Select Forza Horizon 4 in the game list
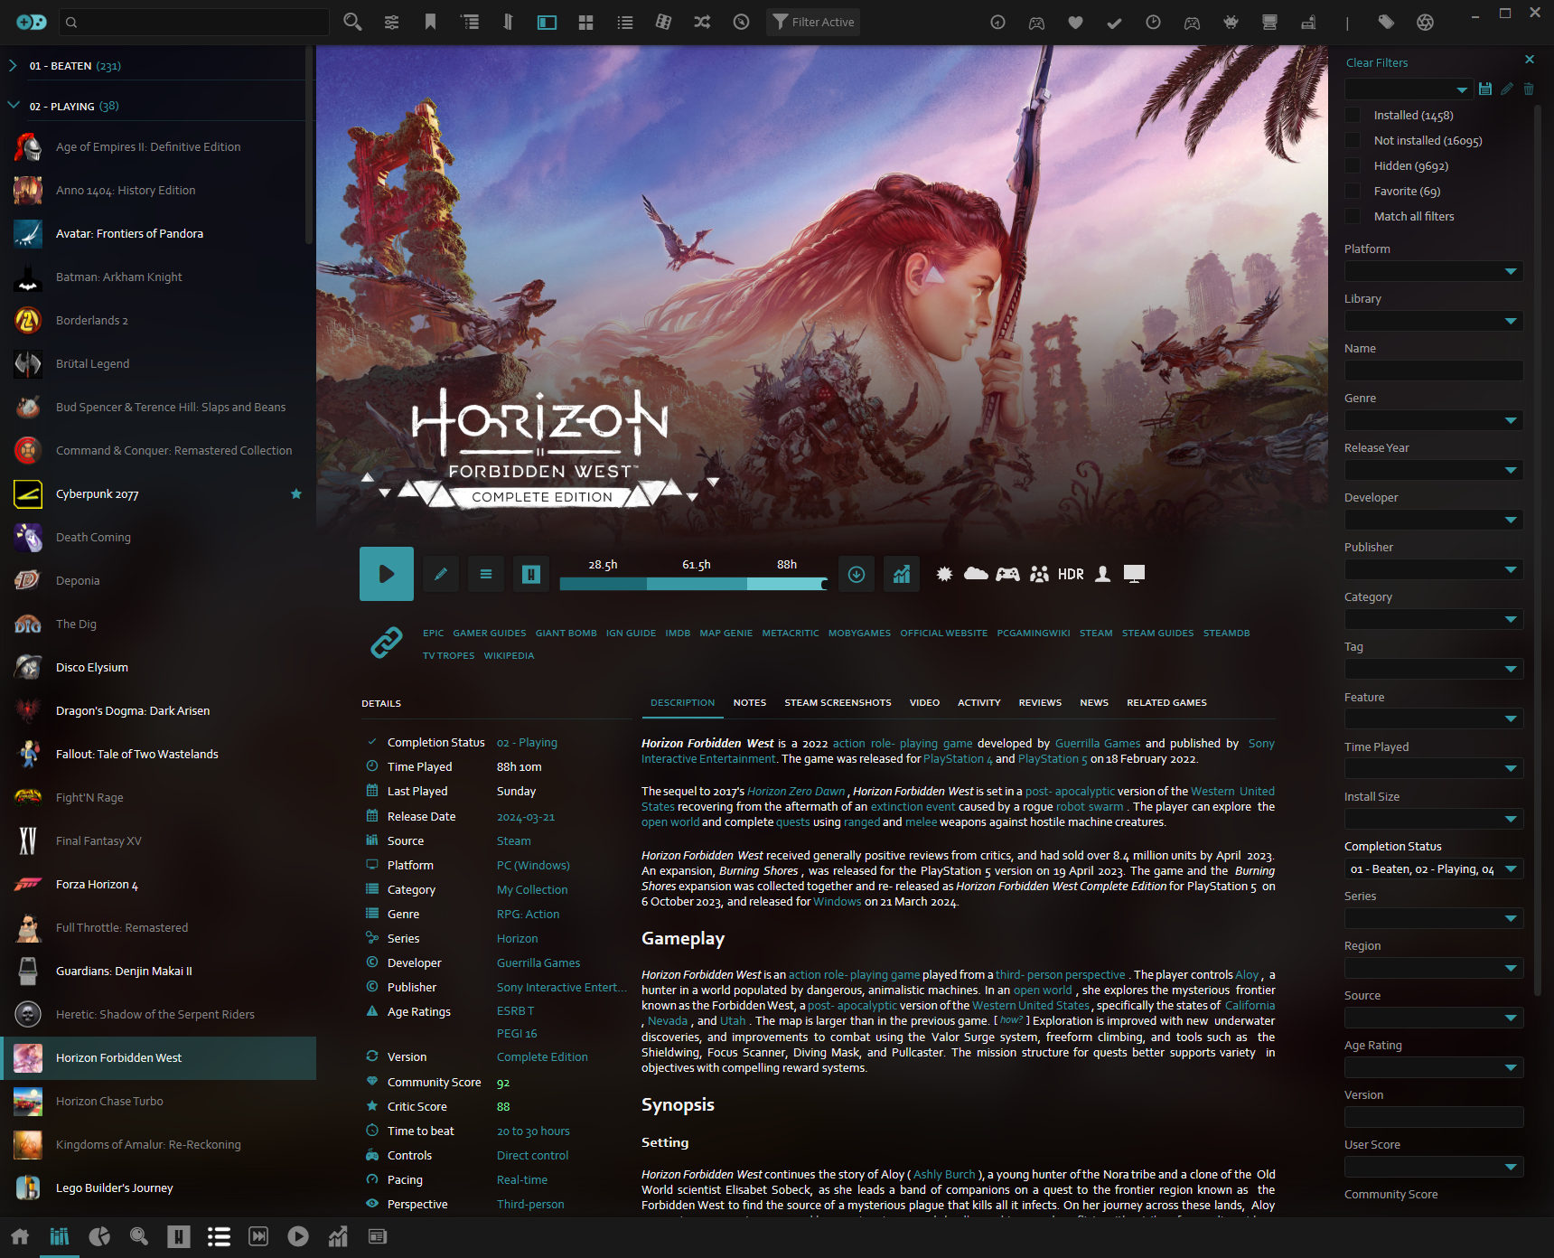Screen dimensions: 1554x1258 (158, 885)
